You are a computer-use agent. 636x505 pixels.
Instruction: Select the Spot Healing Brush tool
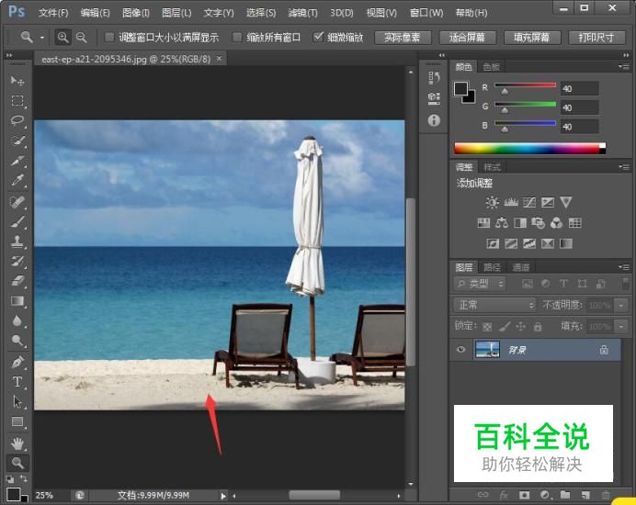coord(17,201)
